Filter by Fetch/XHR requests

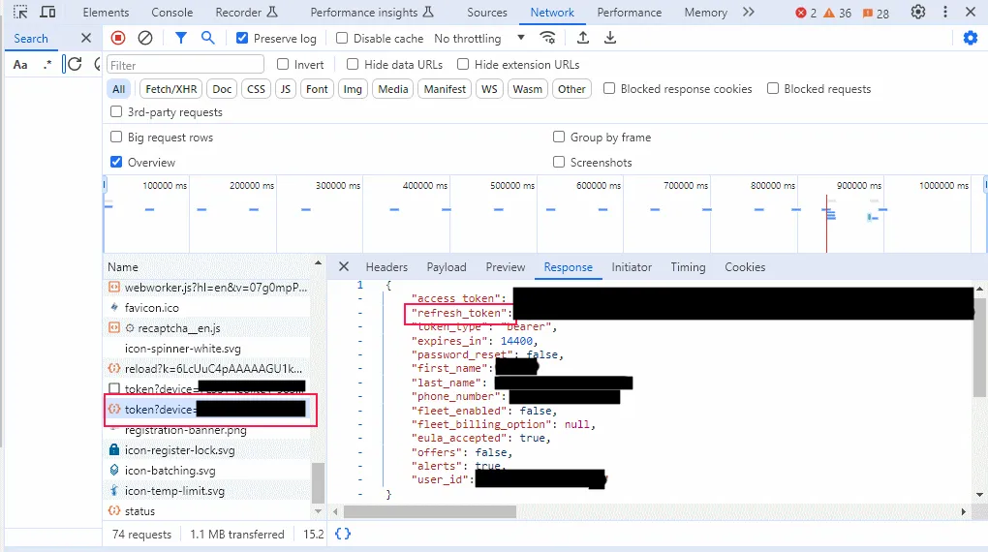pyautogui.click(x=170, y=89)
